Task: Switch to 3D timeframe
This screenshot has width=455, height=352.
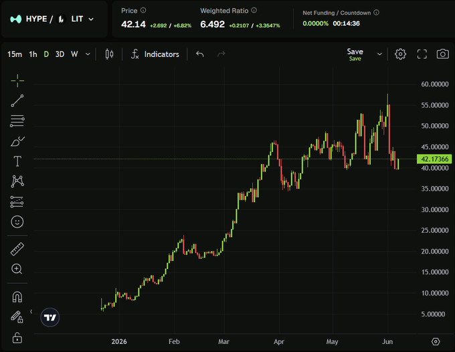Action: [x=60, y=54]
